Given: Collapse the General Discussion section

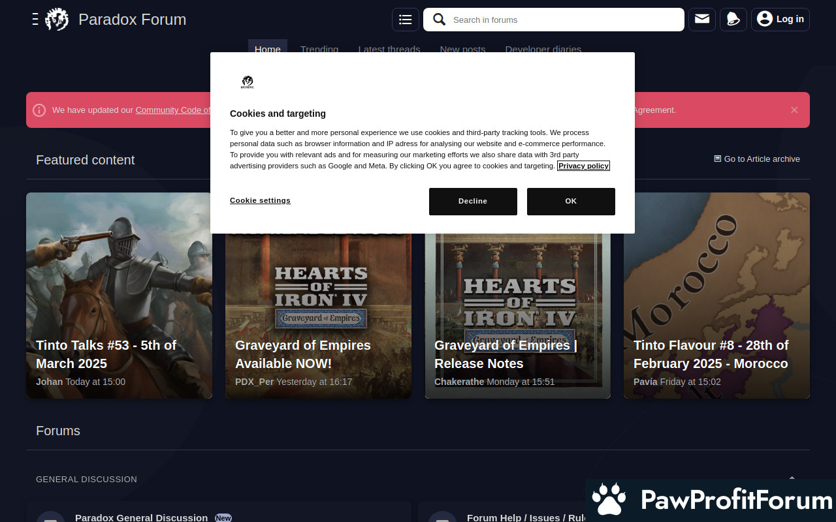Looking at the screenshot, I should [x=792, y=479].
